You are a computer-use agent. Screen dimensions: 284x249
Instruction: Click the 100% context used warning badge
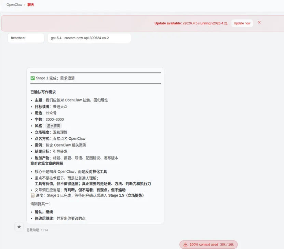(208, 245)
